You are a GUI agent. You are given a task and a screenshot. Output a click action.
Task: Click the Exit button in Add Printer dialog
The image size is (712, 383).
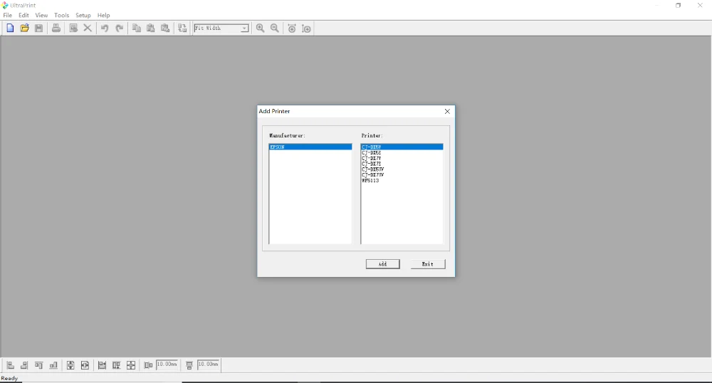click(x=428, y=264)
